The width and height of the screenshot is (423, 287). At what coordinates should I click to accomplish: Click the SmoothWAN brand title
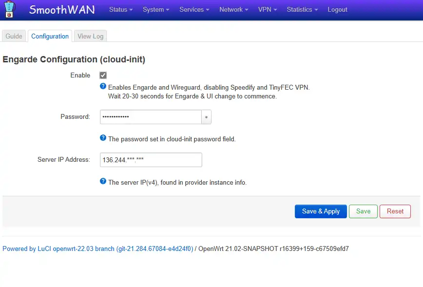[x=62, y=10]
